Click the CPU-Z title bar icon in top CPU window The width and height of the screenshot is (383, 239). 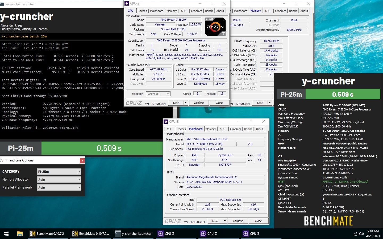click(x=127, y=3)
